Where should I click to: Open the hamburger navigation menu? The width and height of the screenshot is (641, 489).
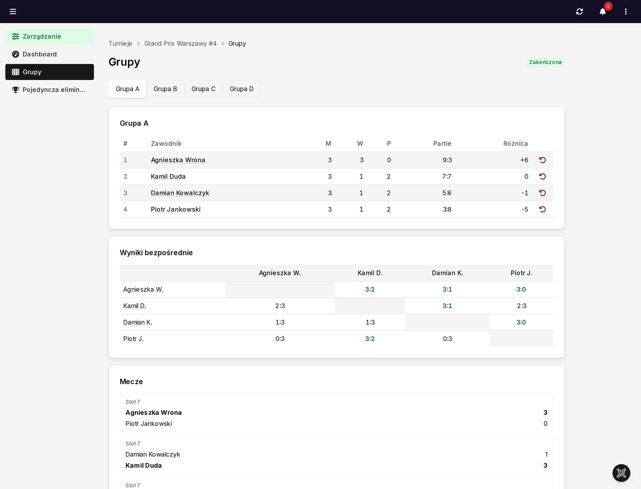13,12
